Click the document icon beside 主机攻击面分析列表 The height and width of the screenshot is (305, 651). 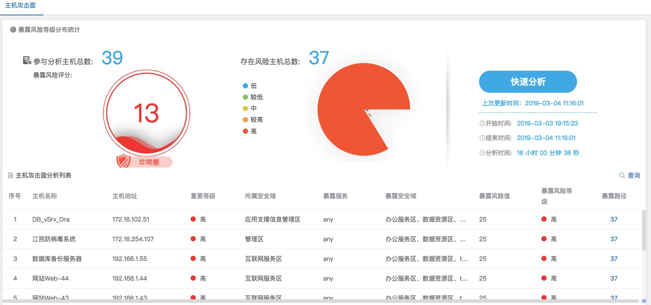click(10, 176)
